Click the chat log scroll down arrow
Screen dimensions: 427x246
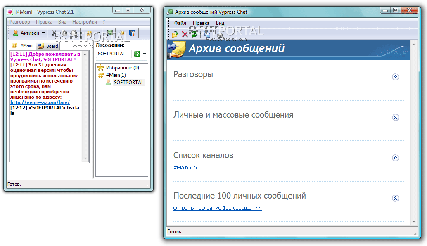click(x=85, y=158)
